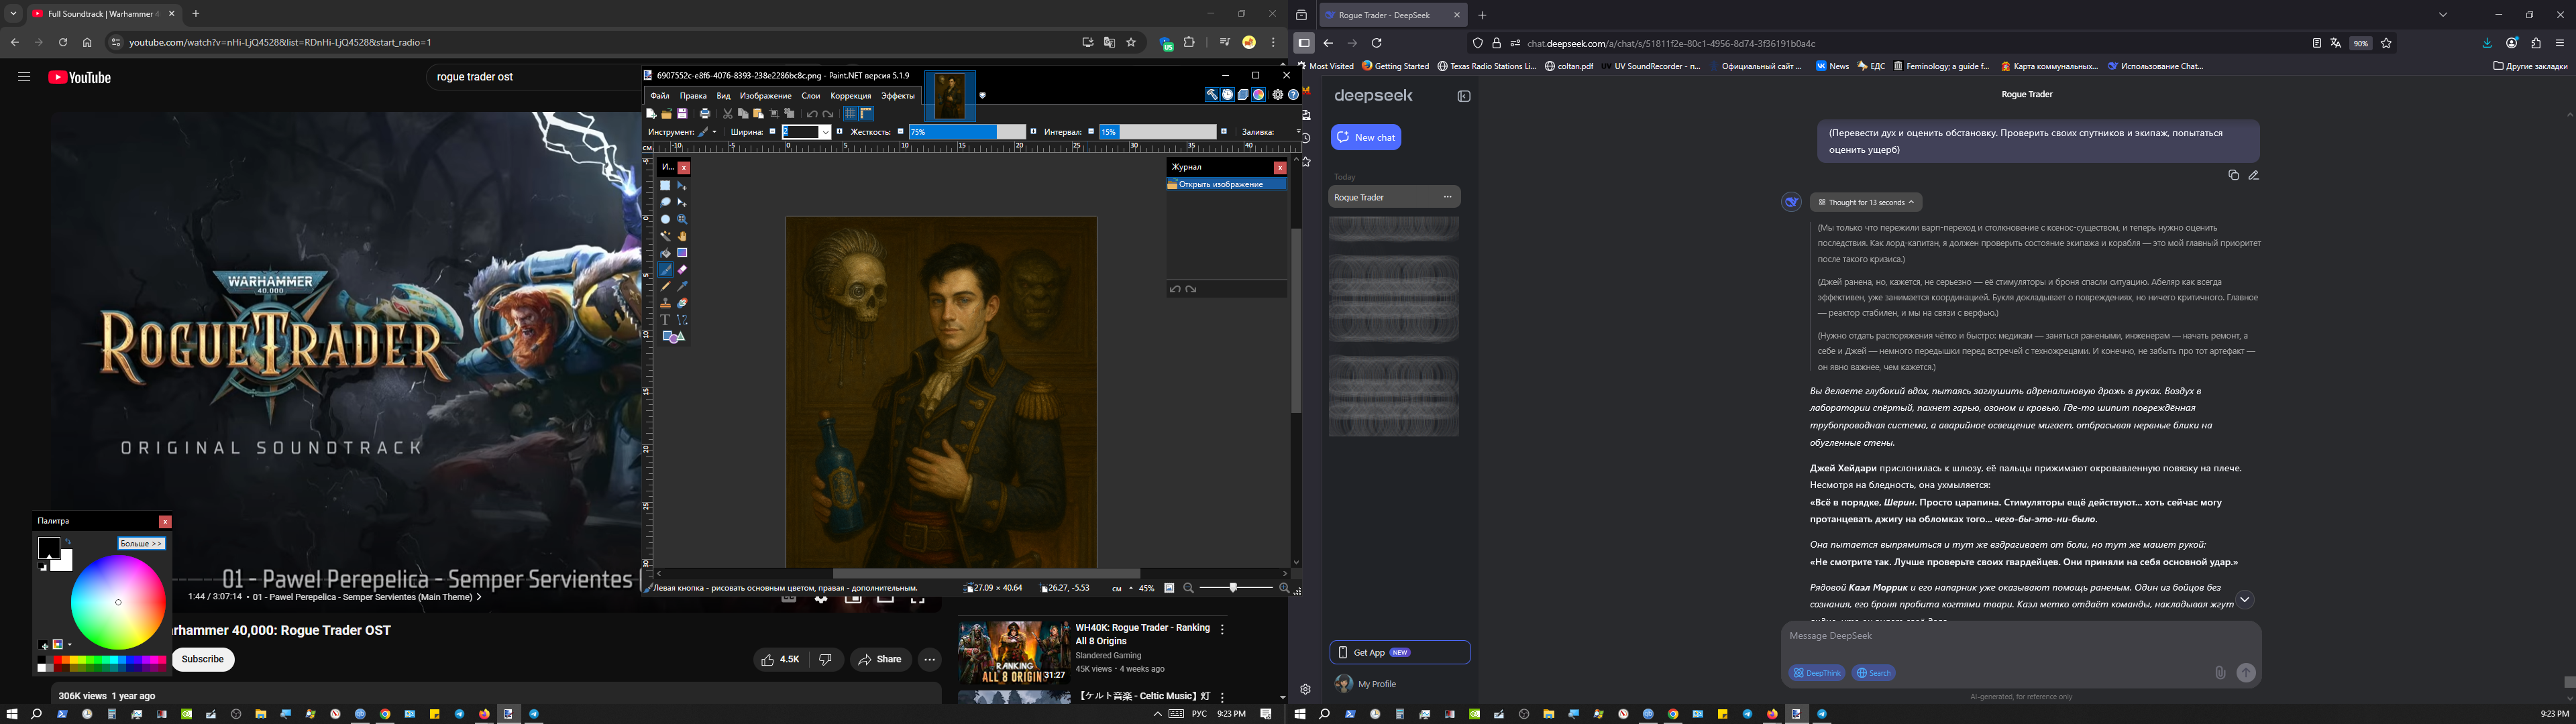Select the Magic Wand tool
Viewport: 2576px width, 724px height.
(x=665, y=236)
